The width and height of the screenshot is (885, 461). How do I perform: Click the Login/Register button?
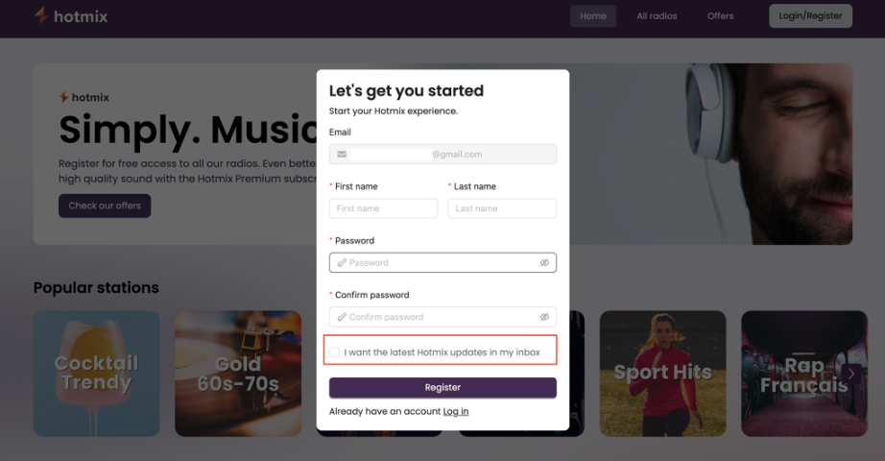pyautogui.click(x=810, y=15)
